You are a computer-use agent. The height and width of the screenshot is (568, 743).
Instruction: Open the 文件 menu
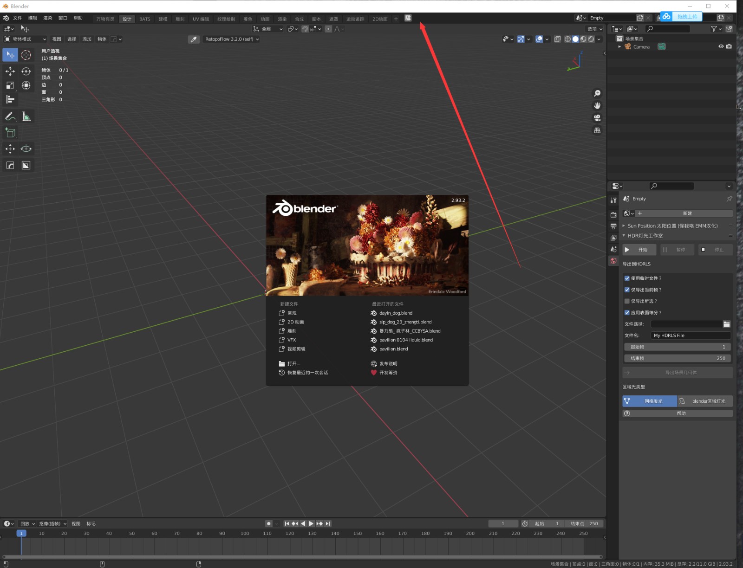coord(18,18)
